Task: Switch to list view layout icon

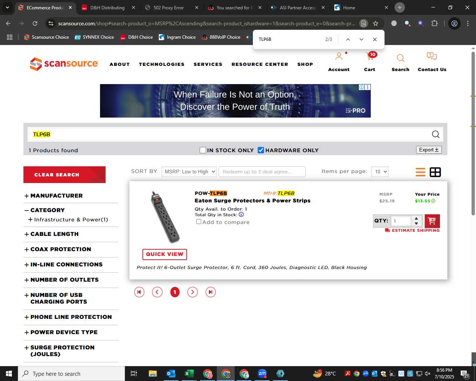Action: tap(421, 172)
